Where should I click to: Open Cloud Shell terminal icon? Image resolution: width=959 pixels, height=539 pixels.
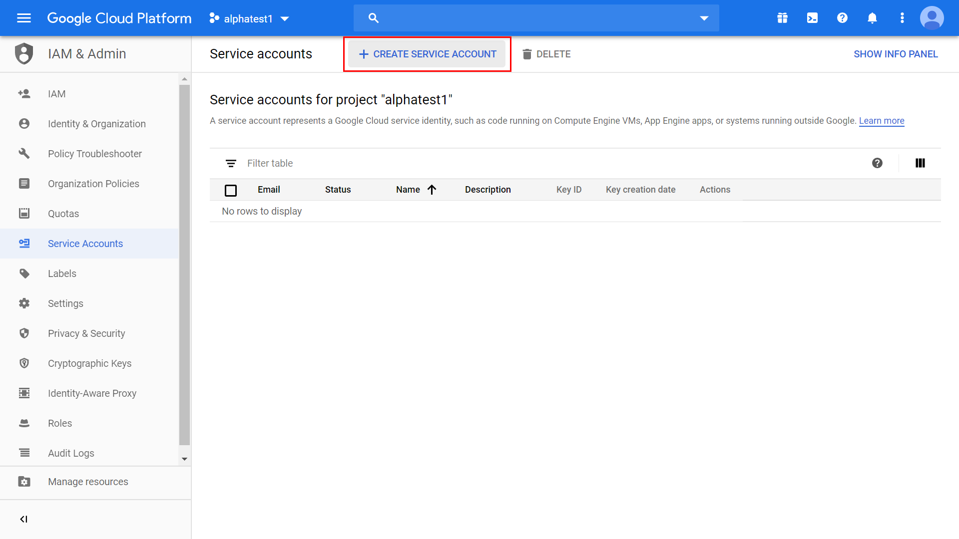pos(812,18)
